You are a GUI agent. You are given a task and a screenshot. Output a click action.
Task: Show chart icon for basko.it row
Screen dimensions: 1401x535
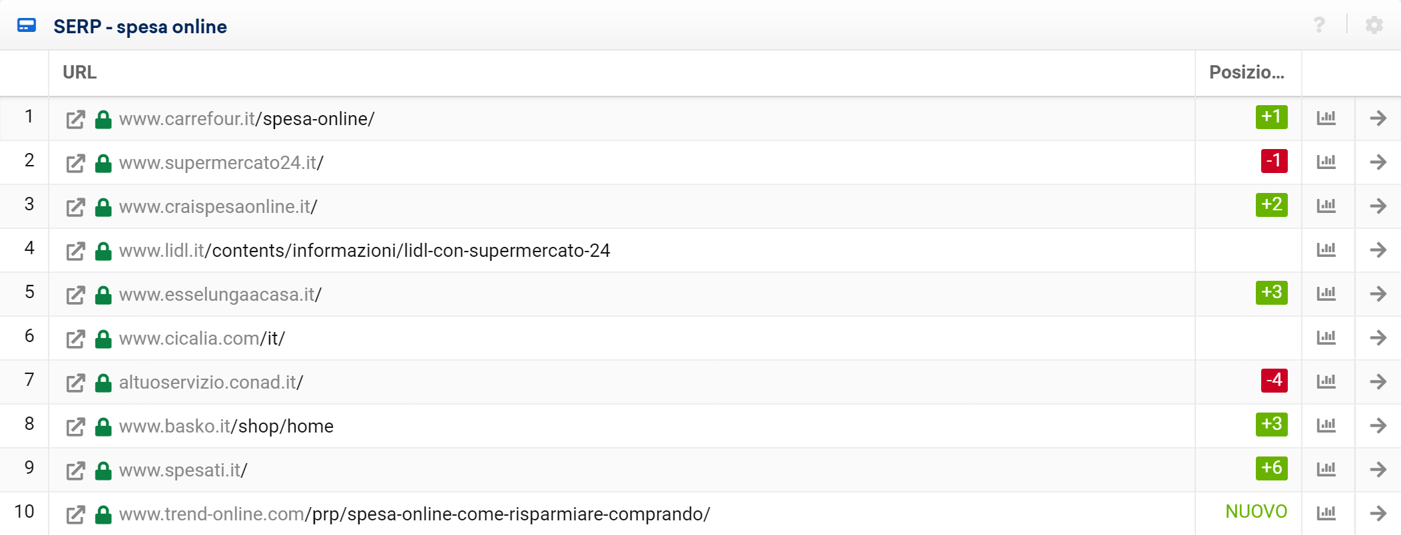pyautogui.click(x=1326, y=425)
